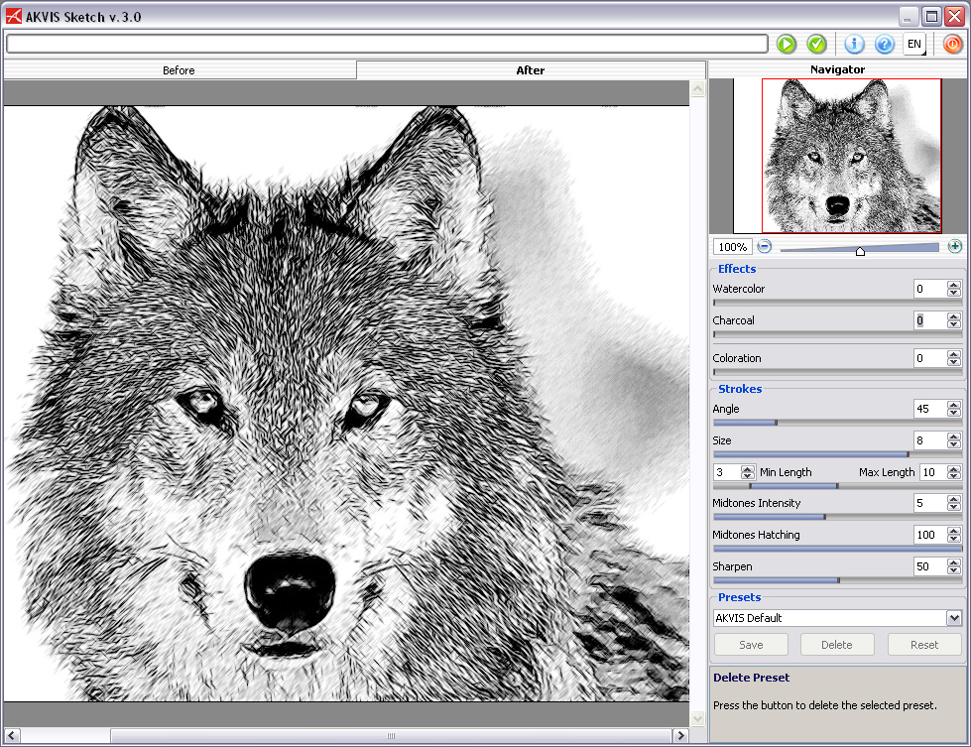Expand the AKVIS Default presets dropdown

click(x=953, y=618)
